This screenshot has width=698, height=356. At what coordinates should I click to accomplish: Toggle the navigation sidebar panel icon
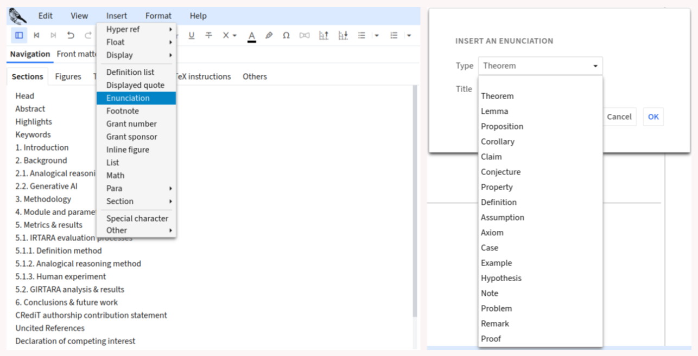[19, 36]
